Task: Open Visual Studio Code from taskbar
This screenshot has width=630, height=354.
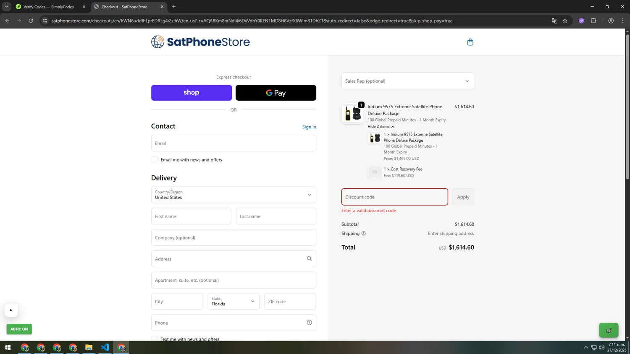Action: [105, 348]
